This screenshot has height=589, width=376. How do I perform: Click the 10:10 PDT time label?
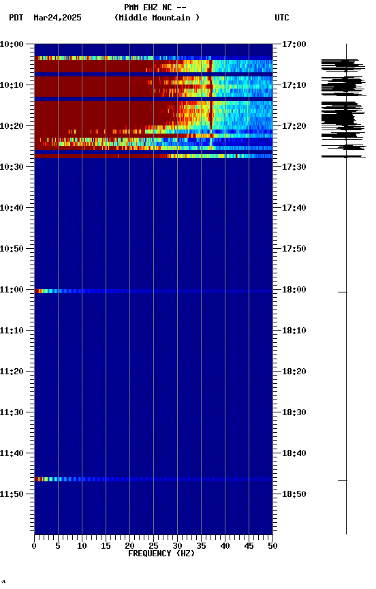pyautogui.click(x=12, y=85)
